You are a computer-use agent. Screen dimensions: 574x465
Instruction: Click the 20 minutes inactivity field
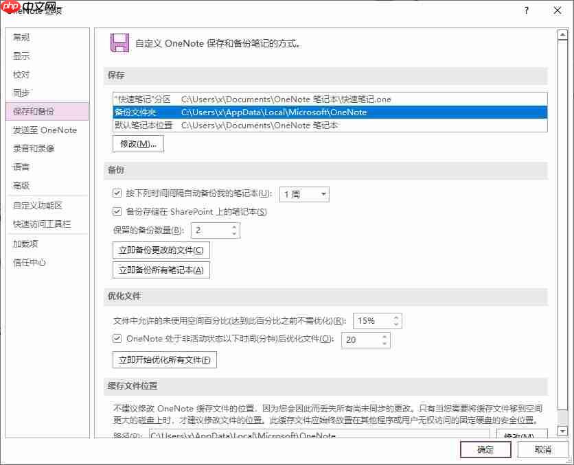[361, 340]
